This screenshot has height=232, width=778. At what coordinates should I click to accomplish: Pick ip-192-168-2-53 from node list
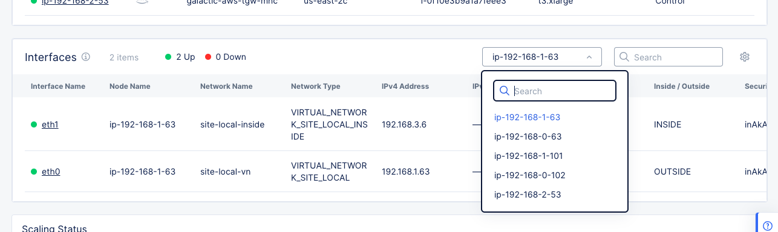[x=528, y=195]
